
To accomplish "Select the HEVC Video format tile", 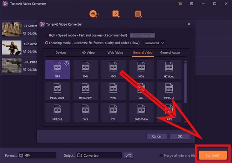I will pyautogui.click(x=57, y=91).
